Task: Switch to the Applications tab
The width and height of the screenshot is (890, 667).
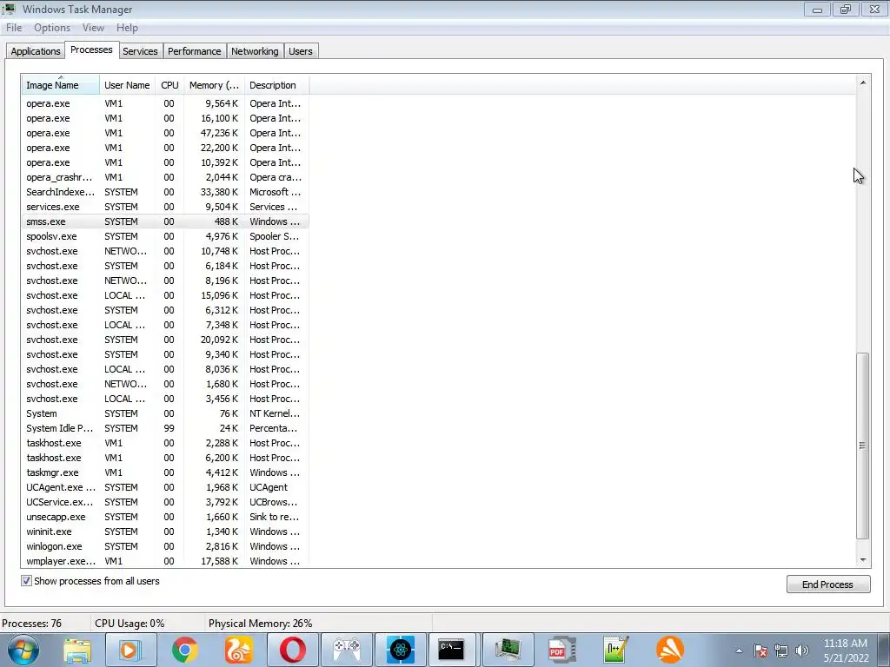Action: pos(35,51)
